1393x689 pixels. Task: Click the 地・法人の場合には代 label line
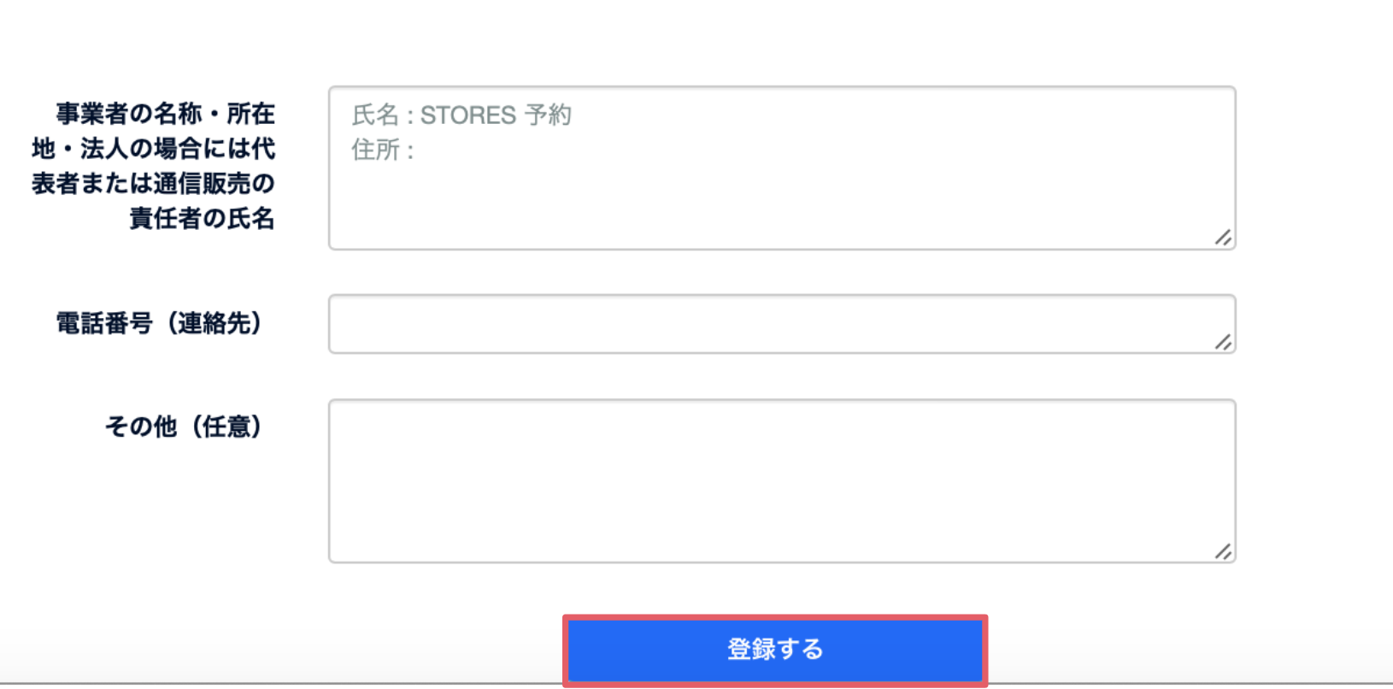[153, 149]
